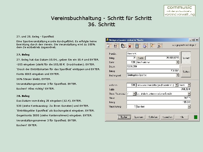Click the 'Gegenkonto 5000' instruction line
The width and height of the screenshot is (203, 152).
54,115
